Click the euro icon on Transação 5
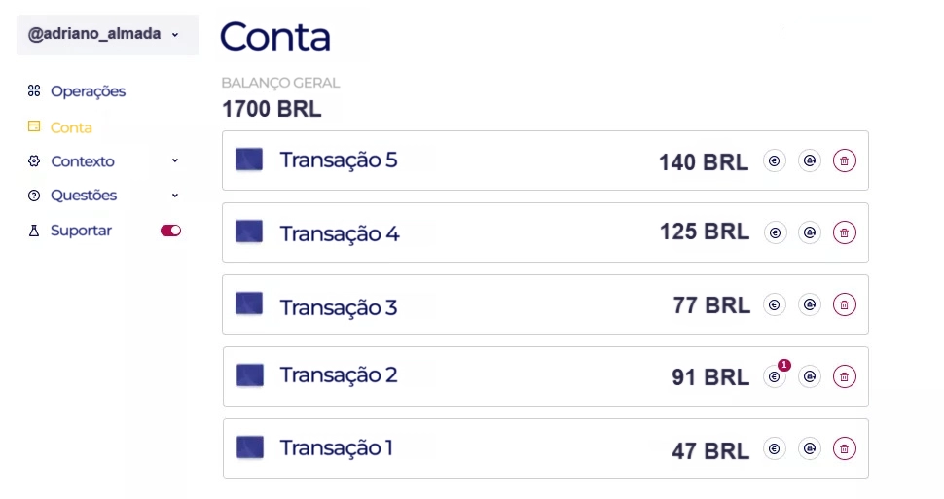This screenshot has height=499, width=944. [775, 161]
